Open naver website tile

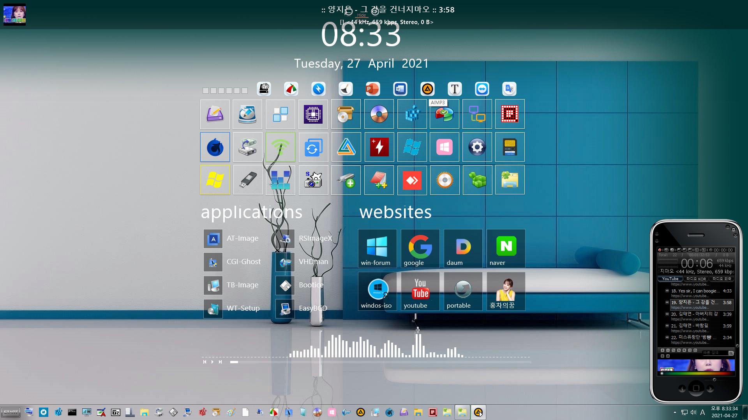pos(506,248)
